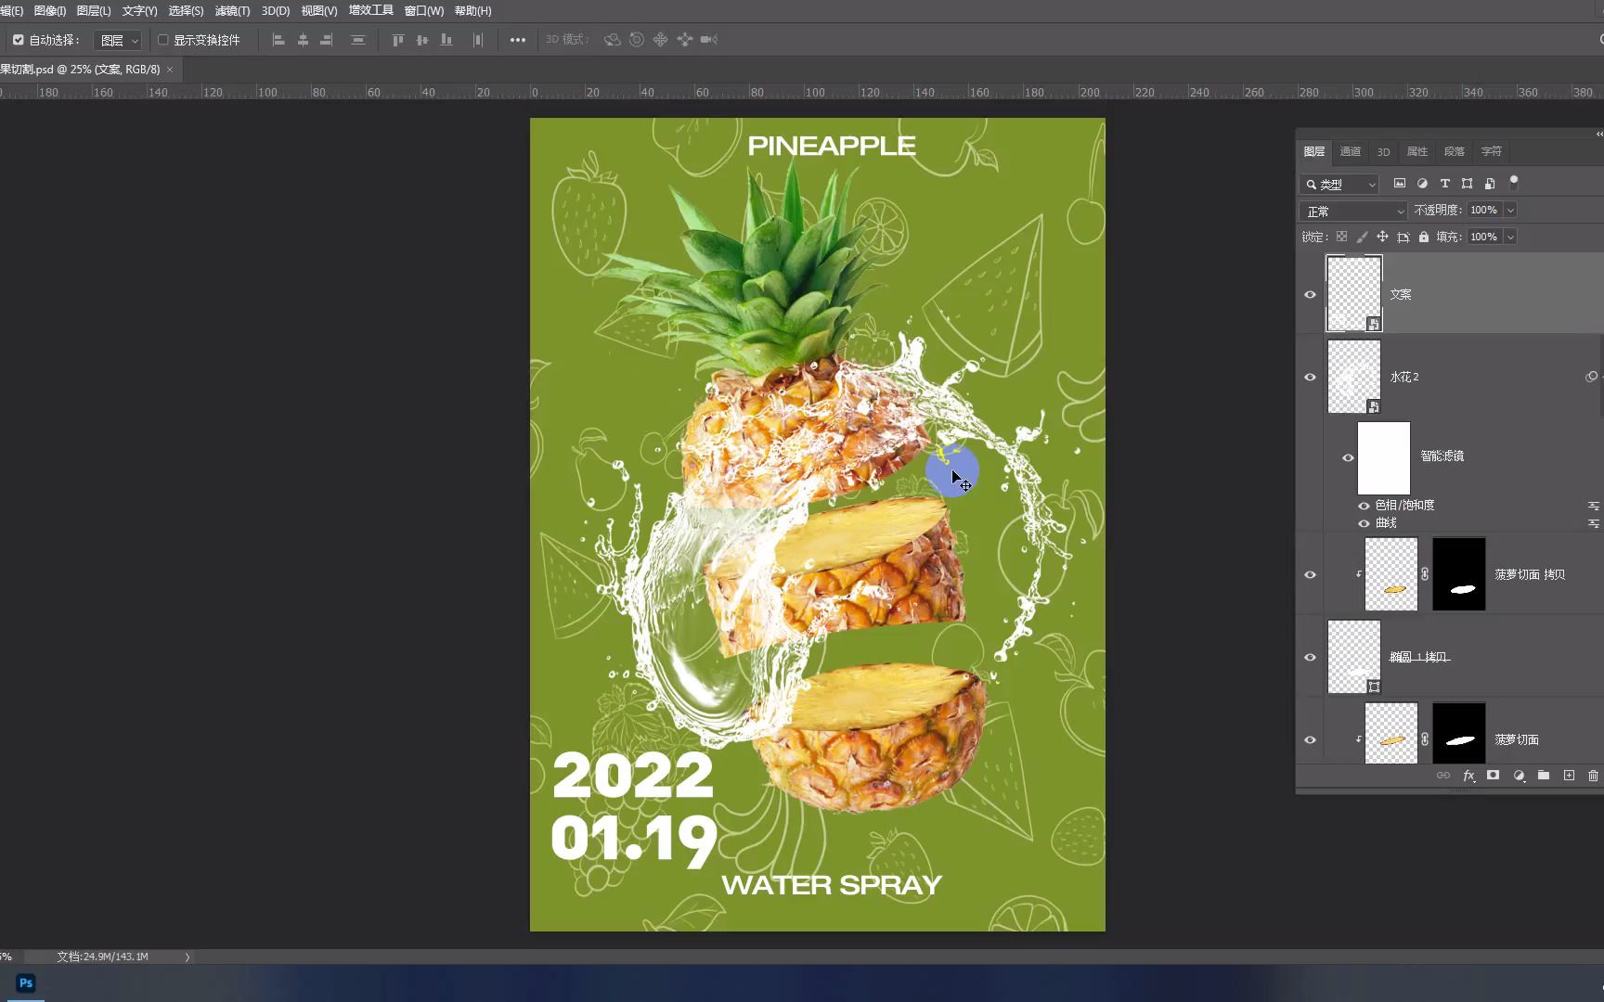This screenshot has width=1604, height=1002.
Task: Click the lock all padlock in the Layers panel
Action: click(x=1423, y=237)
